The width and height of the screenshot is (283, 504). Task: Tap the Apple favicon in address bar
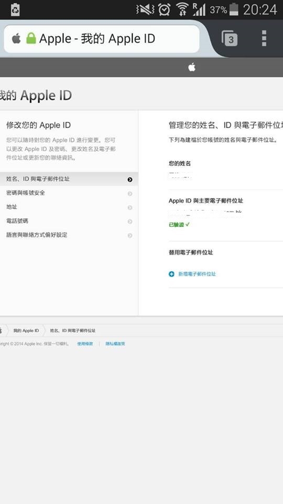coord(16,38)
